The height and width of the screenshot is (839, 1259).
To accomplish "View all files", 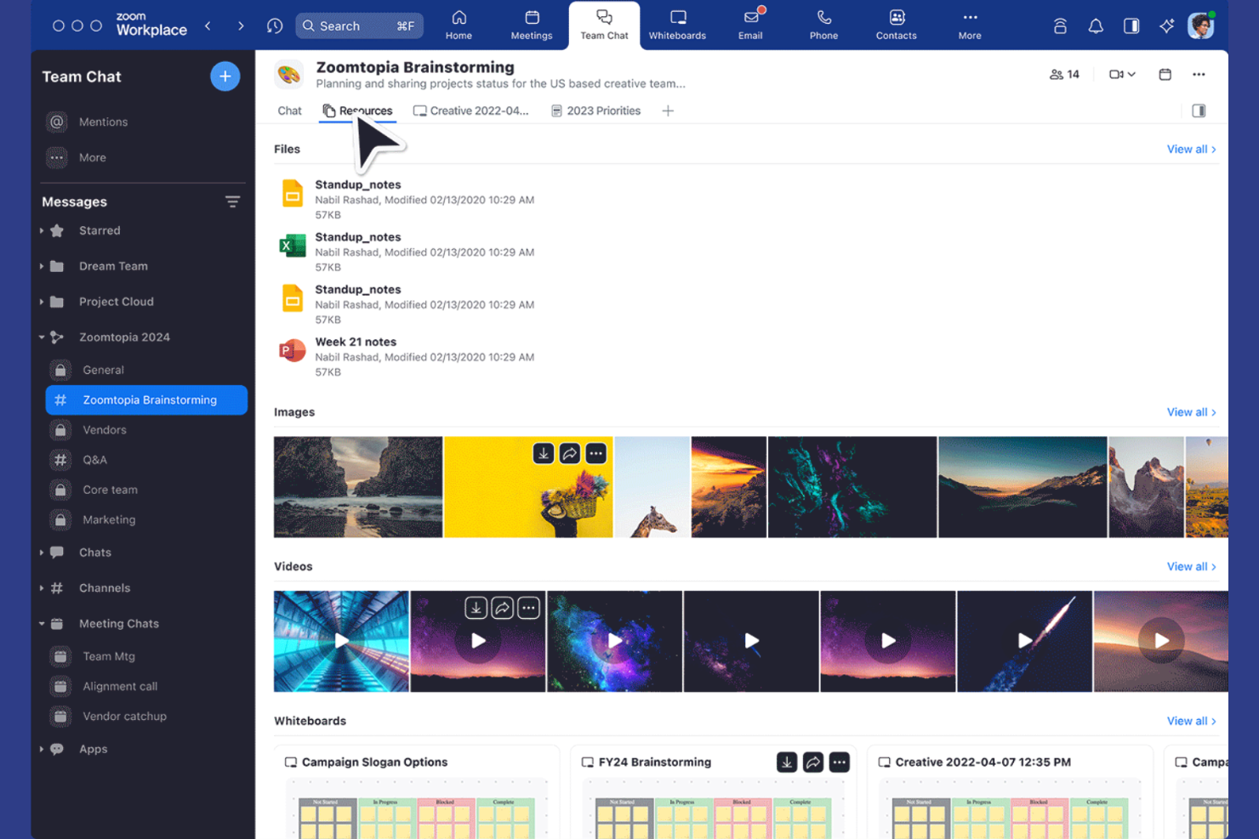I will tap(1191, 150).
